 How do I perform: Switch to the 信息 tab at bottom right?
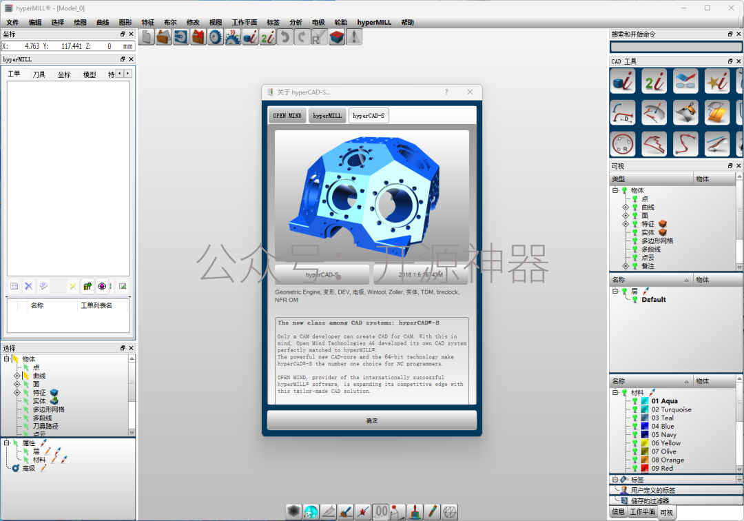pos(618,512)
